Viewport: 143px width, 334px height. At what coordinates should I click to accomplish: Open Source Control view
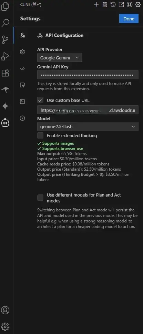pos(5,40)
